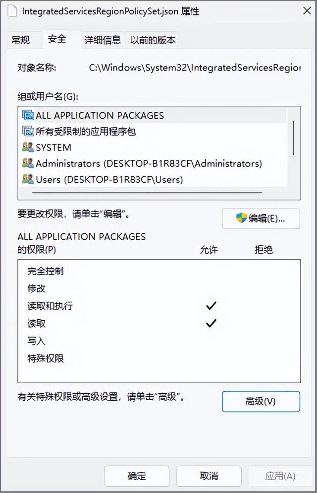Click the object name path field
The width and height of the screenshot is (317, 493).
195,68
